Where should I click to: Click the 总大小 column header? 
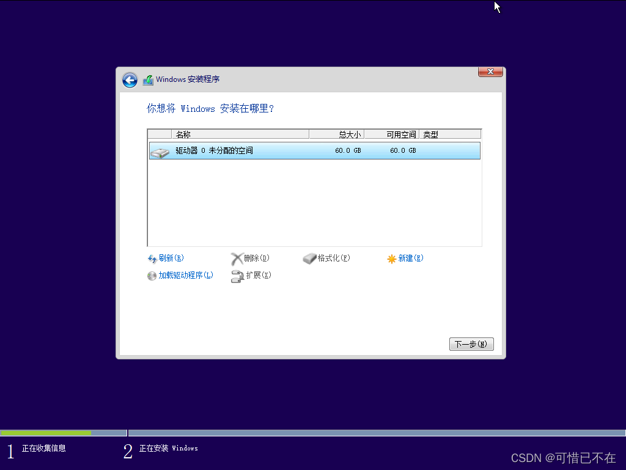(350, 134)
